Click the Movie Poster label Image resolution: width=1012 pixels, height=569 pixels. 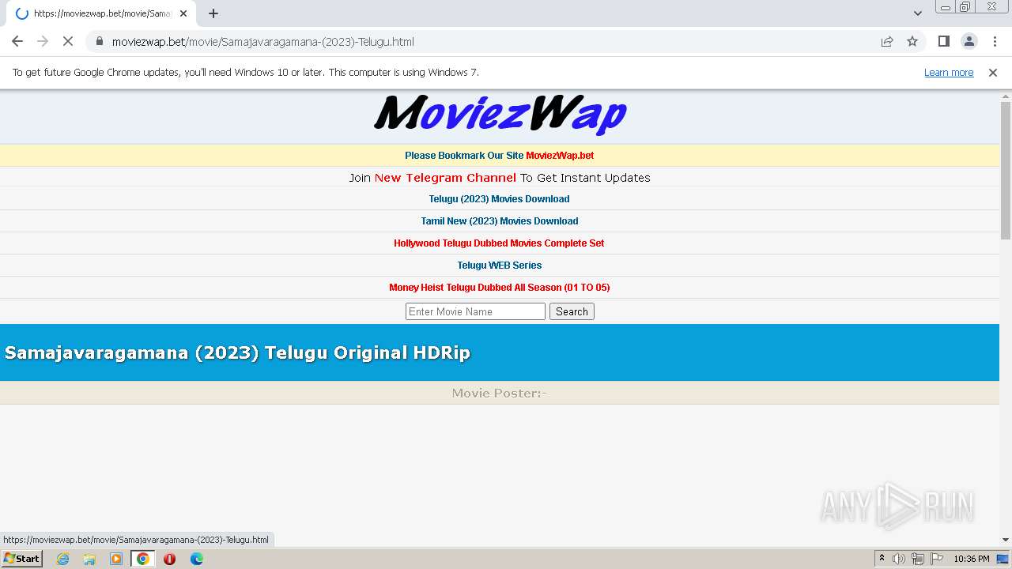pyautogui.click(x=499, y=393)
